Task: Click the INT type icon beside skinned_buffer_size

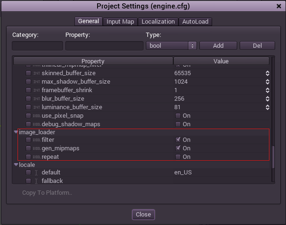Action: click(36, 73)
